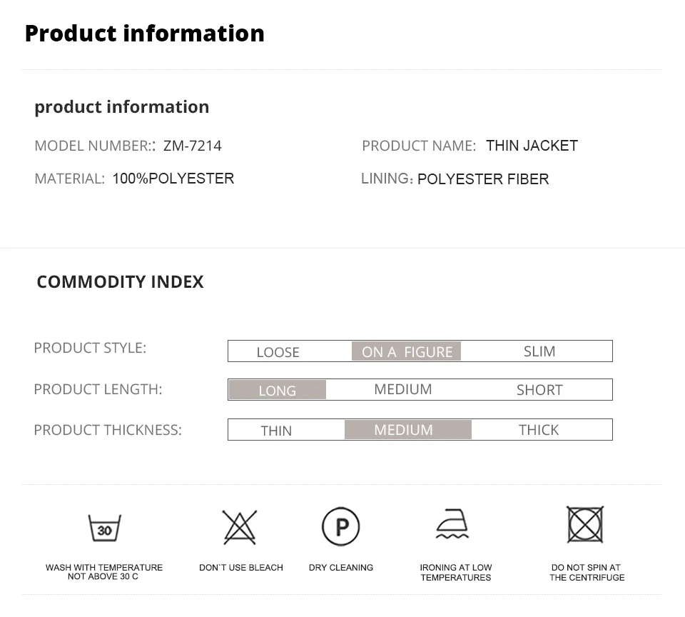Select the LOOSE product style option
The image size is (685, 617).
(278, 352)
